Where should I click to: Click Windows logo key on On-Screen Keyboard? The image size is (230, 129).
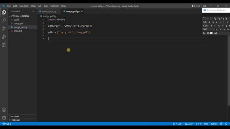[211, 33]
